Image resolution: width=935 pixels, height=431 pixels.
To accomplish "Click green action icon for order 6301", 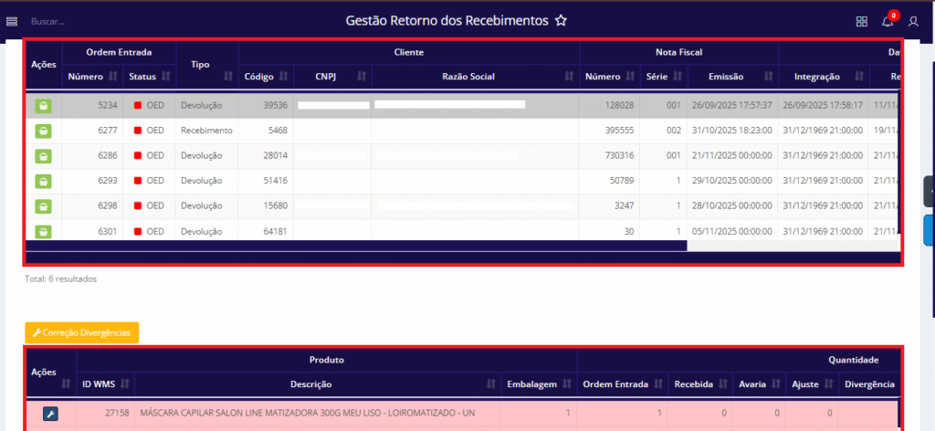I will 43,232.
